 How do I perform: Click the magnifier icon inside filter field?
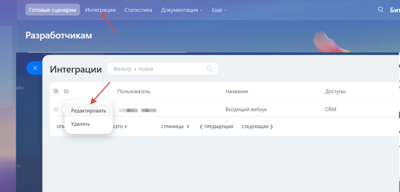click(x=209, y=69)
